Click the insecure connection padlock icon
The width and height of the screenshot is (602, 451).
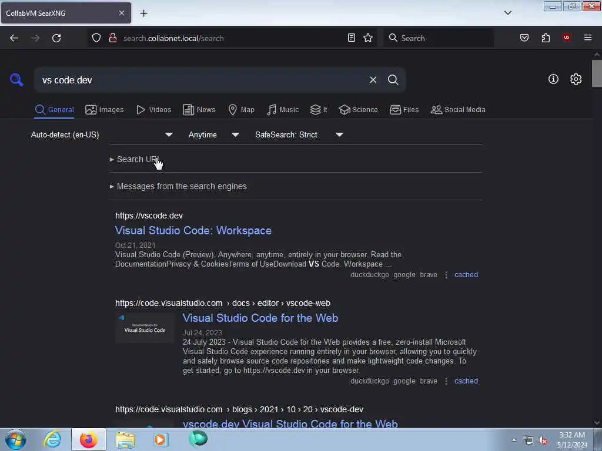pos(113,38)
